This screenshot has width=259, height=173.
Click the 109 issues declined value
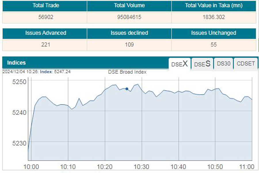tap(129, 45)
